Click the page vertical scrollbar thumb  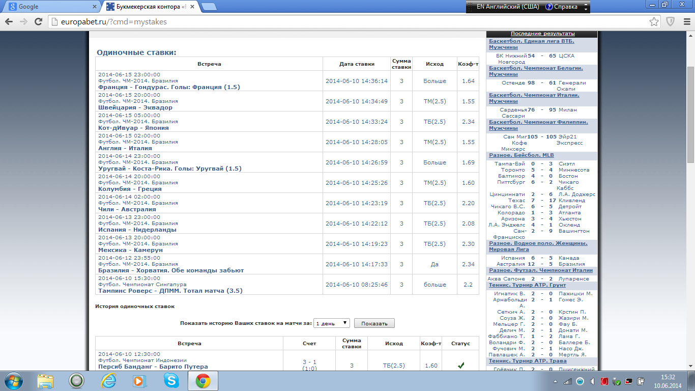(690, 115)
